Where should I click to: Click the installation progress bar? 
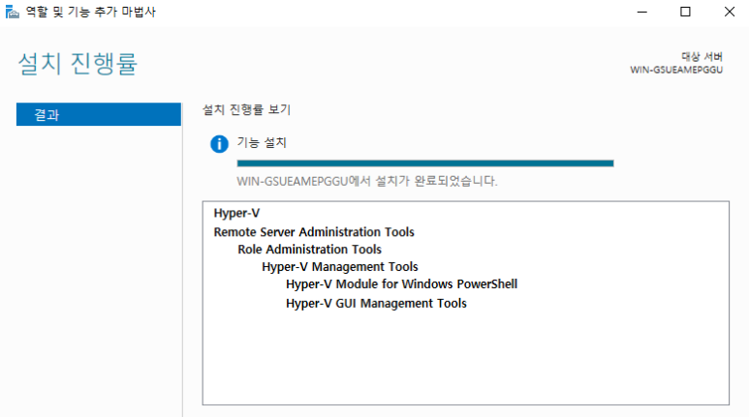click(425, 164)
